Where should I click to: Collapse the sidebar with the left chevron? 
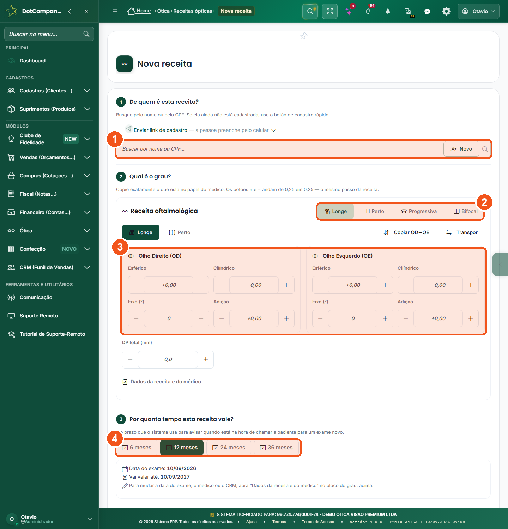pos(69,11)
